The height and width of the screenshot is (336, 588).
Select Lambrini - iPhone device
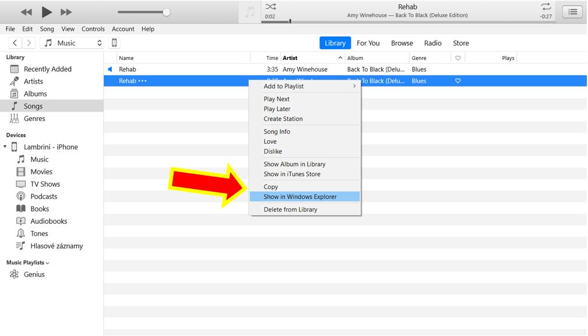pos(51,146)
